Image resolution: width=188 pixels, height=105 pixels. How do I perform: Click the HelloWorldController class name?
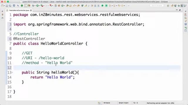click(x=62, y=43)
